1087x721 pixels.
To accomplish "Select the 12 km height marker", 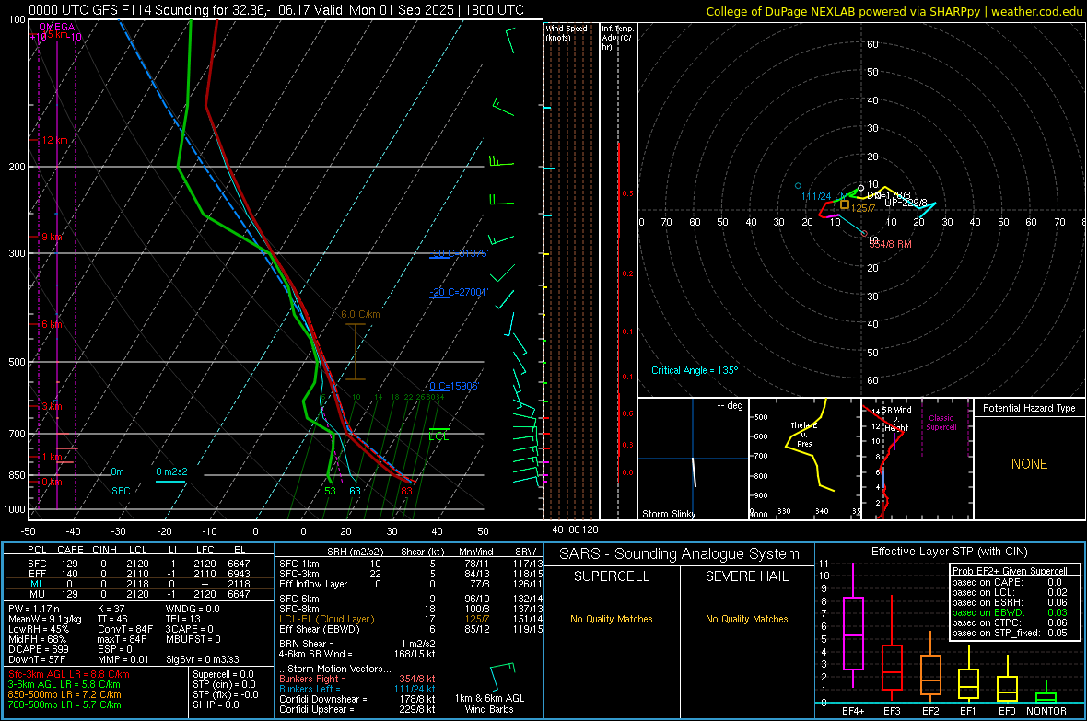I will tap(55, 140).
